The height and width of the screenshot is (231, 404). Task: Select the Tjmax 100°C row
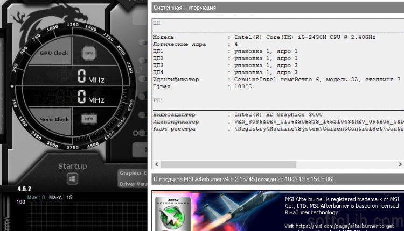[x=203, y=86]
